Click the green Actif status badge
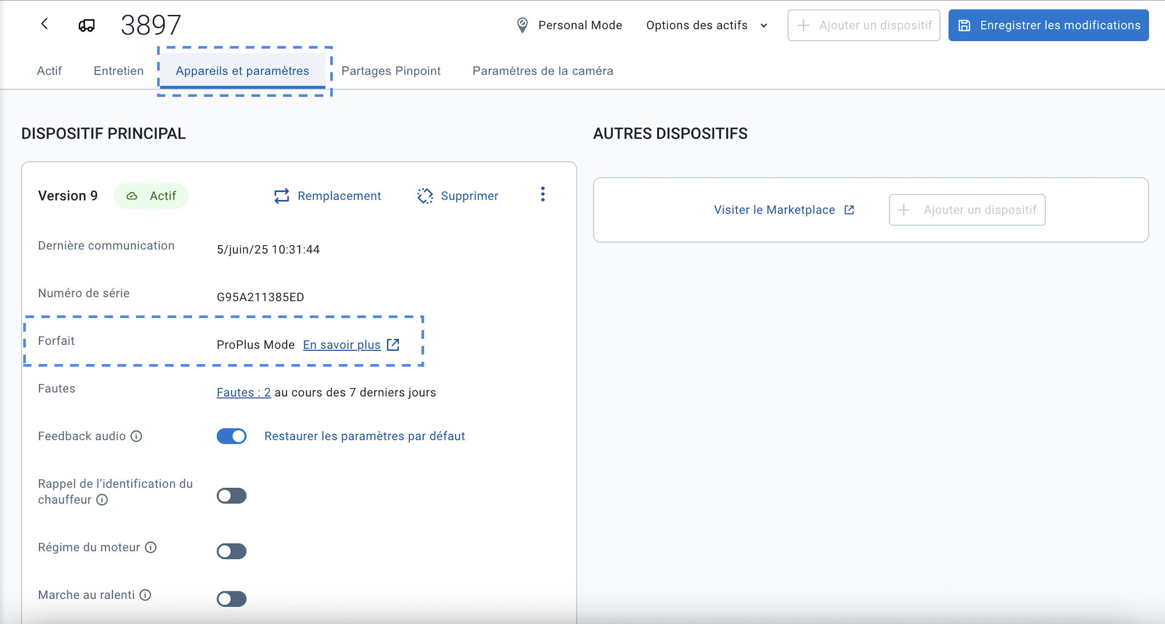Screen dimensions: 1165x624 [x=151, y=196]
